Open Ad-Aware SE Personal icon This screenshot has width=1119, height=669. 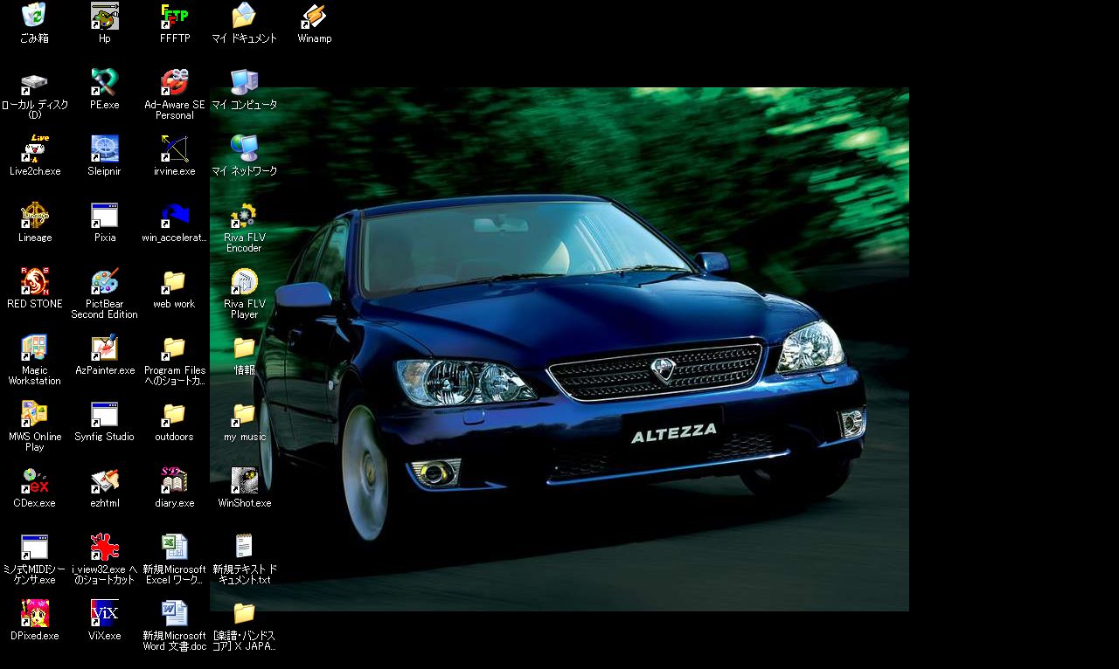[175, 82]
